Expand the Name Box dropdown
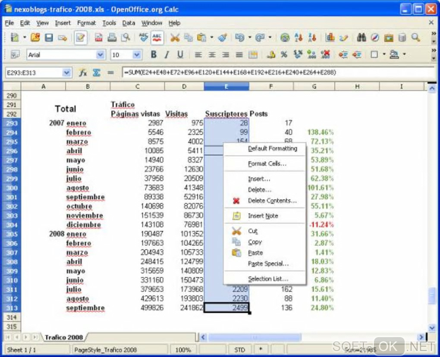The image size is (440, 357). point(66,72)
